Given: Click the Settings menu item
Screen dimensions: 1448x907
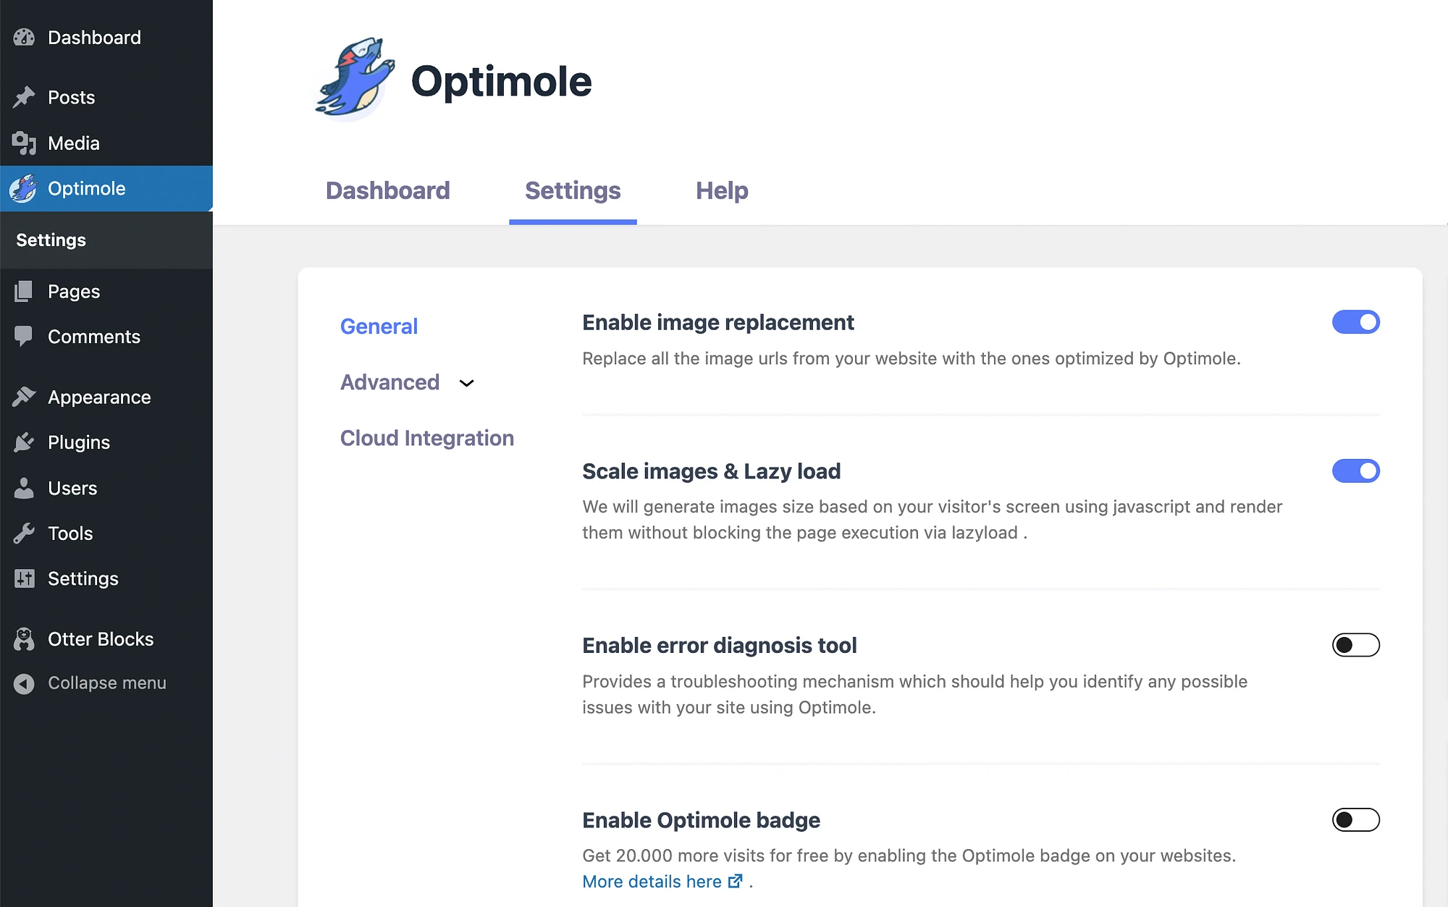Looking at the screenshot, I should 83,579.
